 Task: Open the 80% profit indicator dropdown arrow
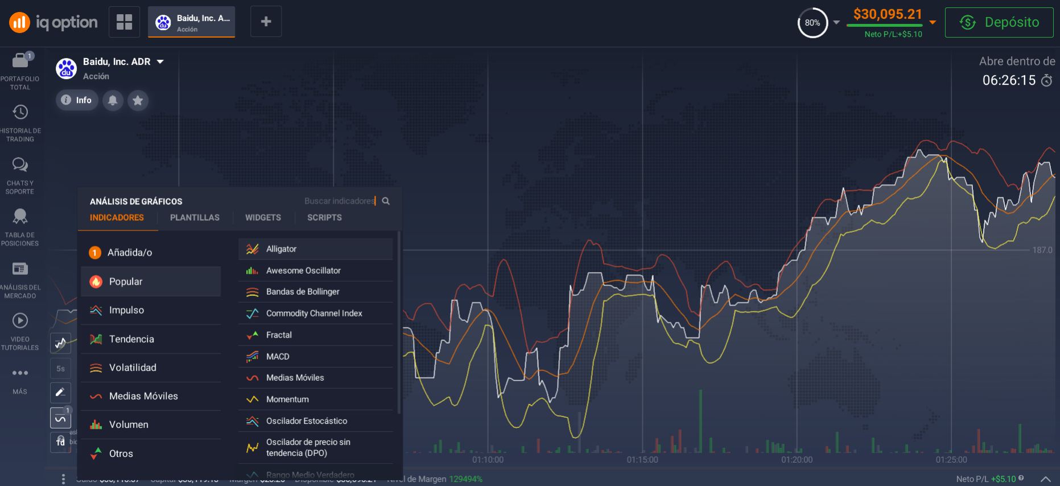[836, 22]
